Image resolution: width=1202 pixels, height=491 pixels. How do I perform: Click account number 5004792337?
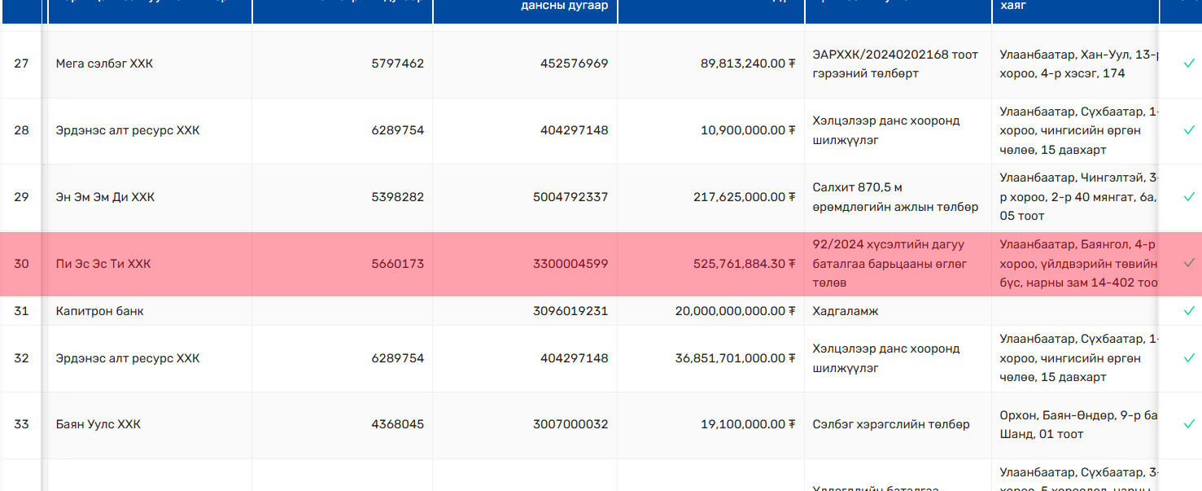click(x=570, y=197)
